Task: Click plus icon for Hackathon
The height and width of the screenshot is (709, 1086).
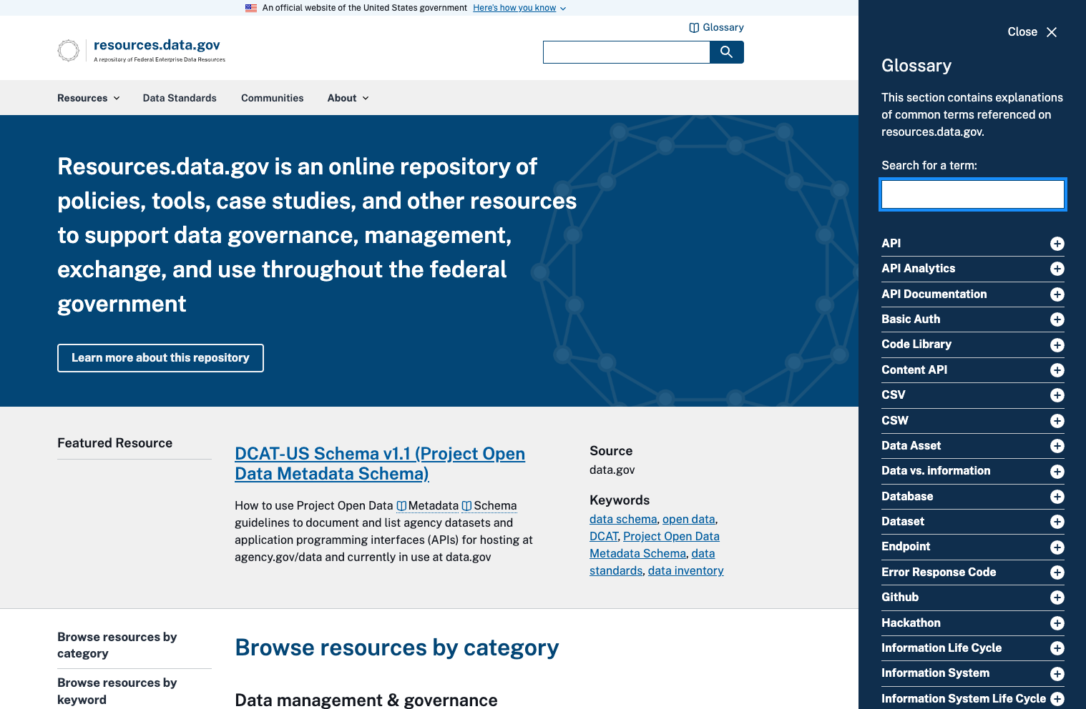Action: (1057, 623)
